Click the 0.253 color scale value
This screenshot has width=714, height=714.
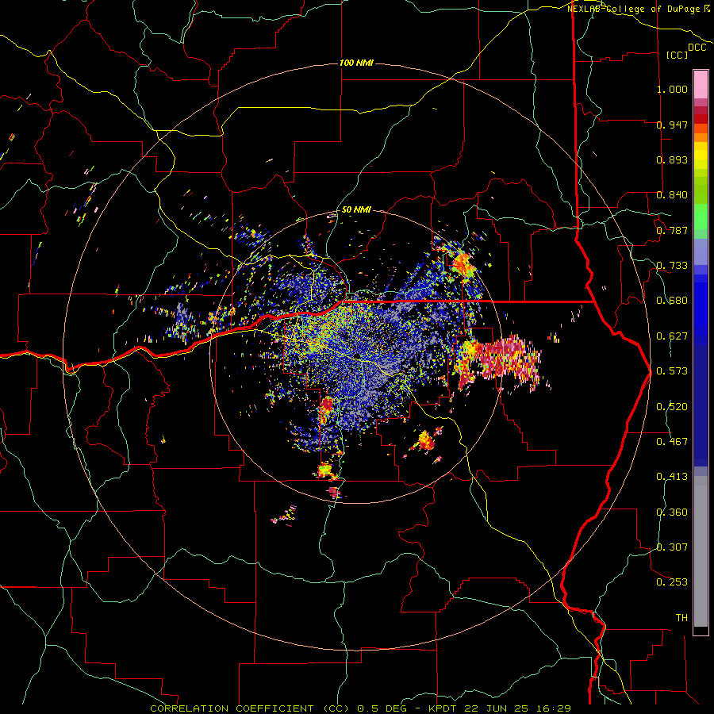[672, 582]
